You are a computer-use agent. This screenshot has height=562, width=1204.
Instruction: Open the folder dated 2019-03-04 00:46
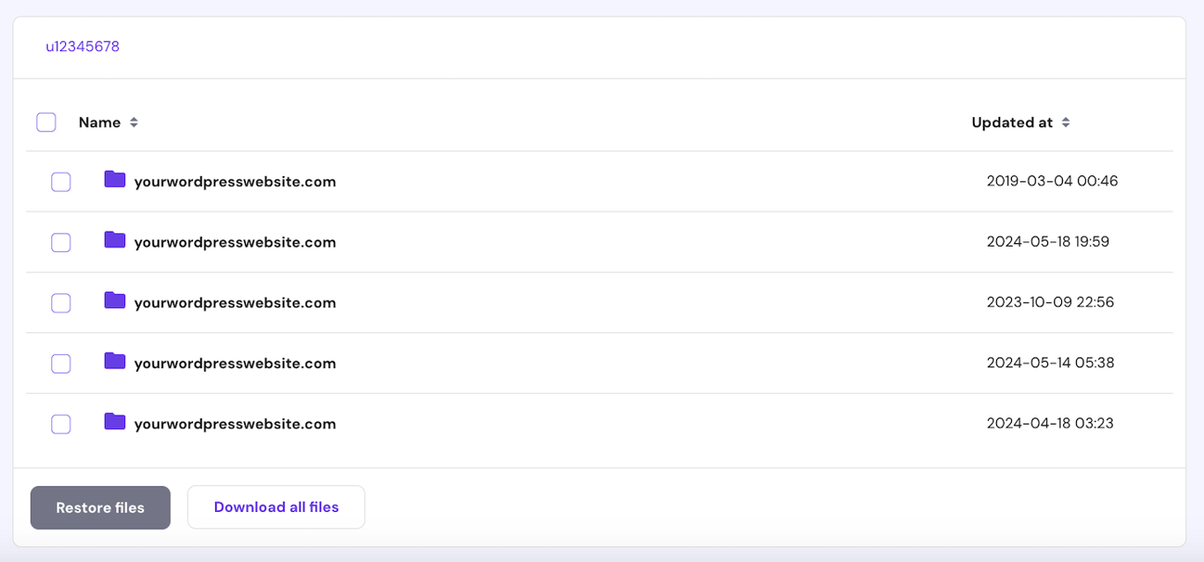(x=234, y=181)
